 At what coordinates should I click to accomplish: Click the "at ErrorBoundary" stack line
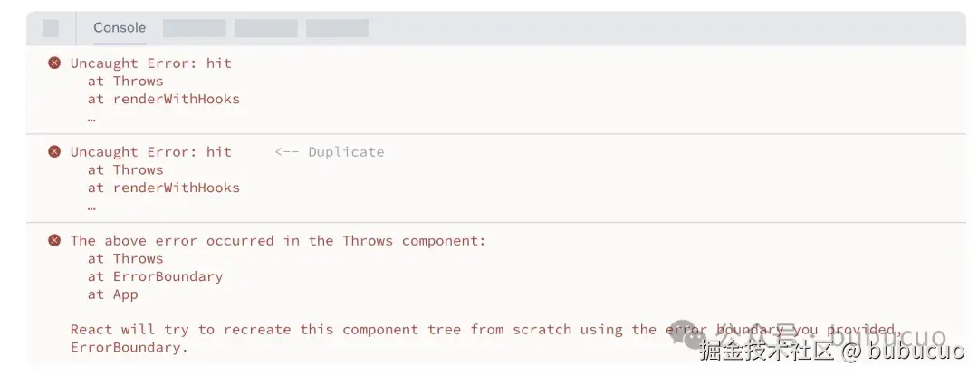(x=155, y=276)
